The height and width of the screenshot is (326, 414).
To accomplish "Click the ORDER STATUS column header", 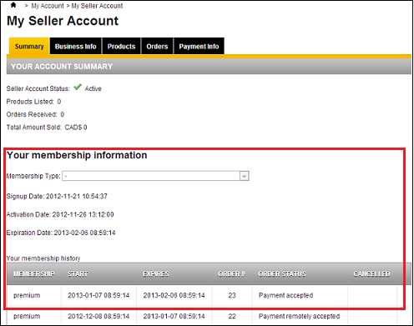I will point(282,273).
